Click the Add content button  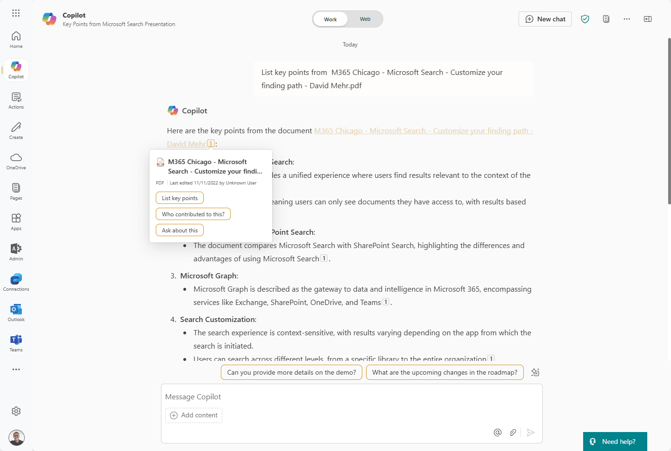pos(194,415)
